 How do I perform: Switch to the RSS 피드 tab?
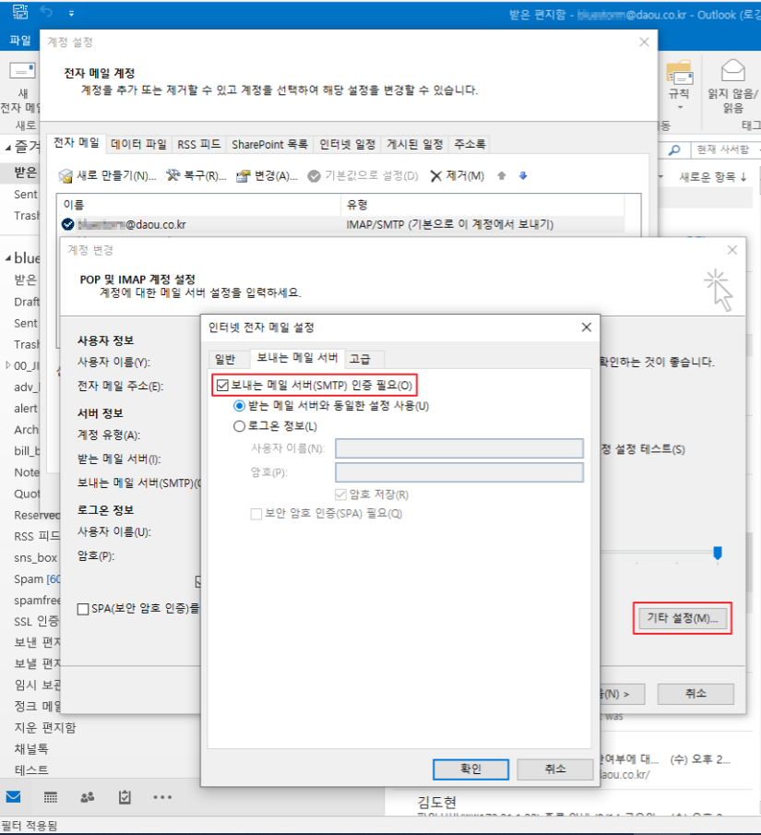(x=198, y=144)
